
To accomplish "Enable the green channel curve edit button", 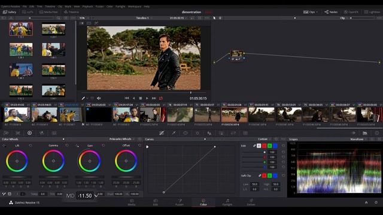I will point(270,146).
